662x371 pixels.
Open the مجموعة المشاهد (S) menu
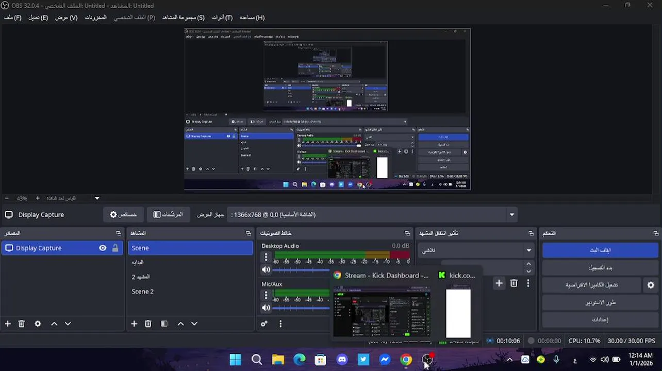coord(183,18)
